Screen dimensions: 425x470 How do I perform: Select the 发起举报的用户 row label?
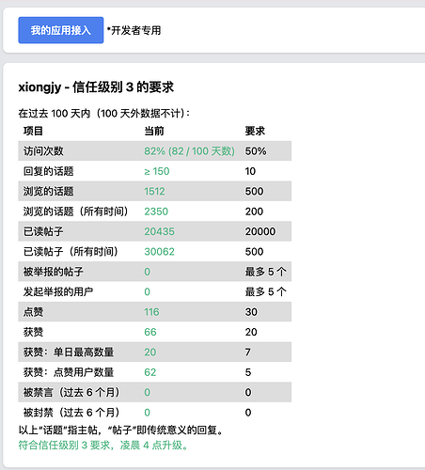tap(58, 292)
